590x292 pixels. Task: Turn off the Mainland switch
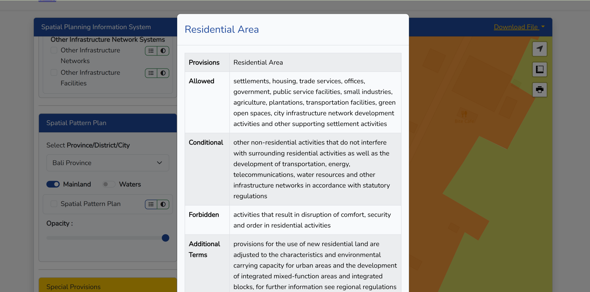coord(53,184)
